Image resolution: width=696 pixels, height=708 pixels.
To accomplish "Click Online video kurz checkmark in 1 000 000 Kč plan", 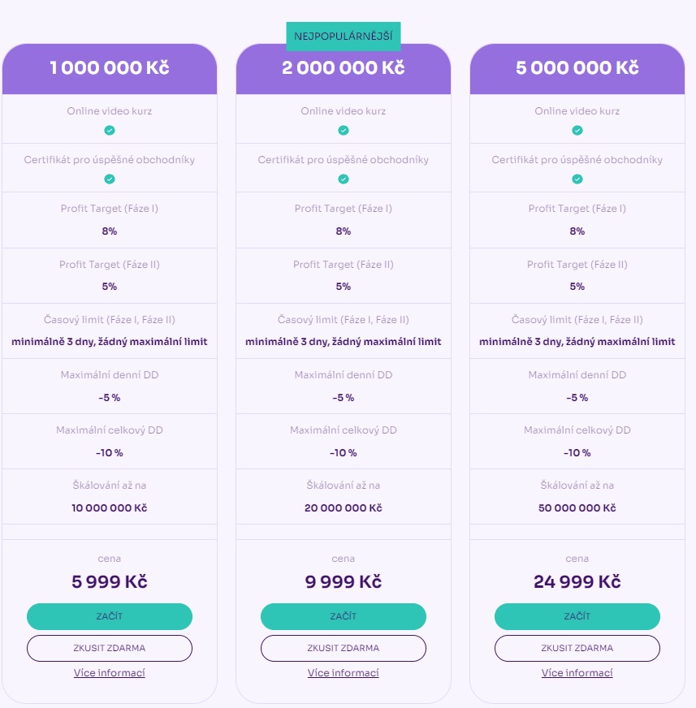I will pyautogui.click(x=110, y=131).
